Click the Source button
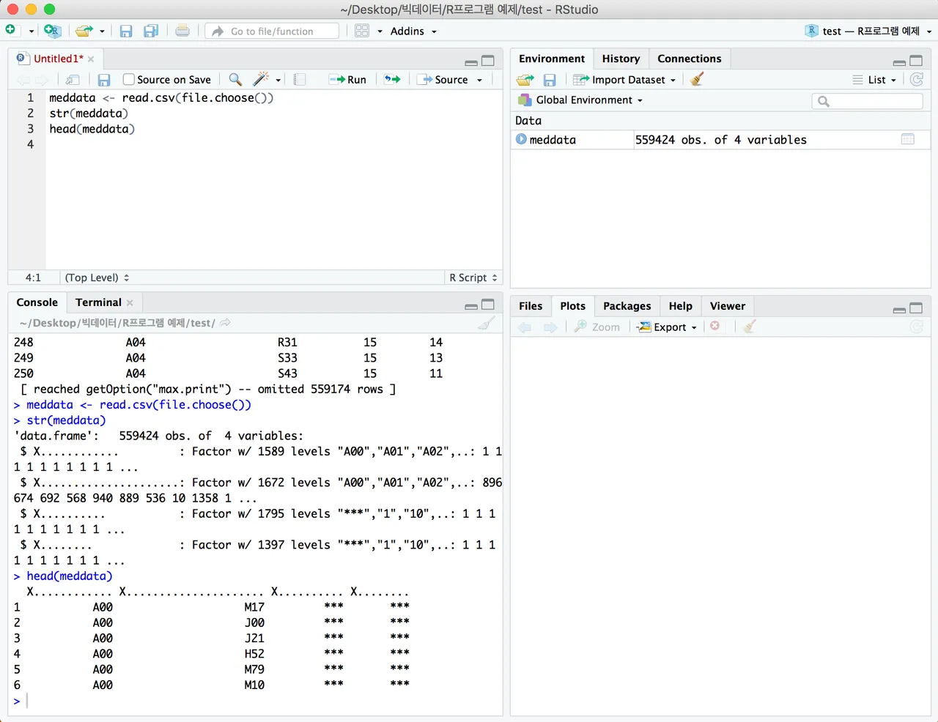Image resolution: width=938 pixels, height=722 pixels. point(443,79)
